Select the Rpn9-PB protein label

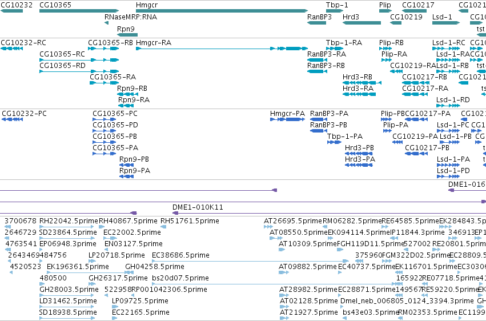tap(134, 159)
